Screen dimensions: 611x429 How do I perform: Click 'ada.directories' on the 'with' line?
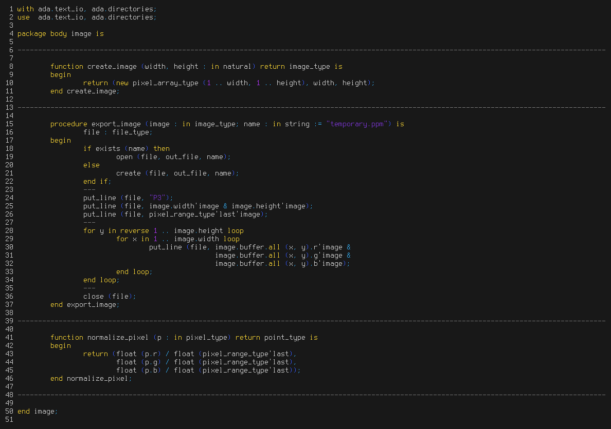pos(122,9)
